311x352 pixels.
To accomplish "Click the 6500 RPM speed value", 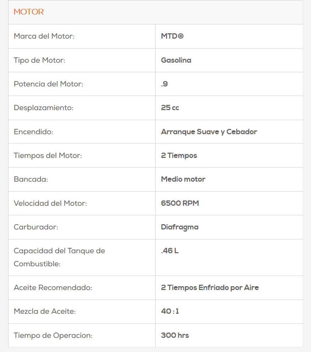I will coord(180,203).
